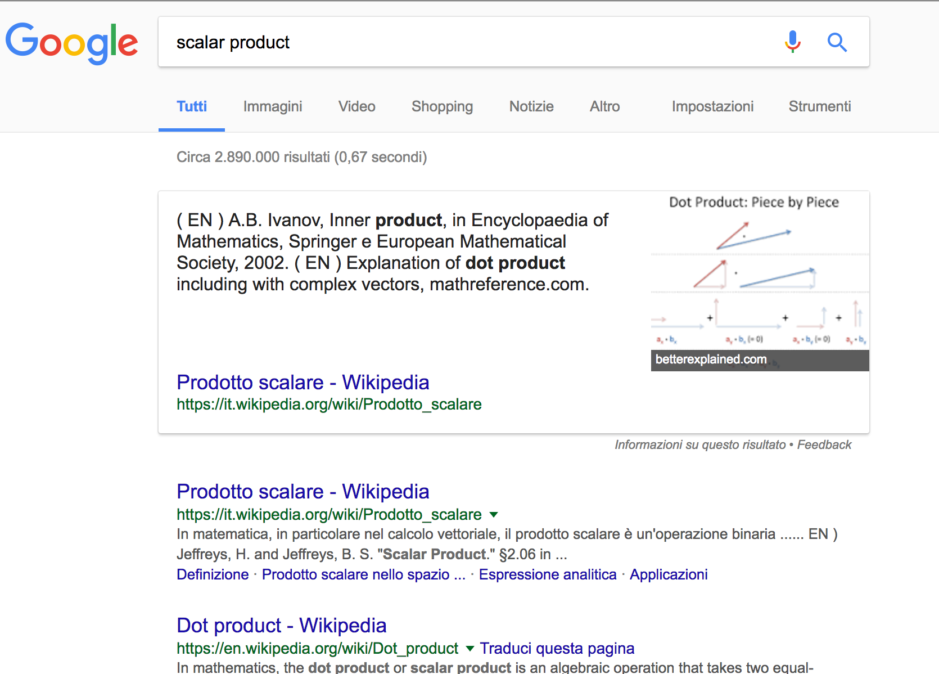This screenshot has height=674, width=939.
Task: Open the Dot product - Wikipedia result
Action: pos(281,626)
